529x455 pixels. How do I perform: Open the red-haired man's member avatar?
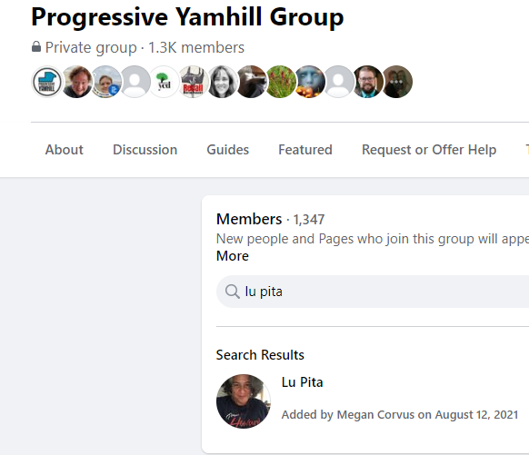click(x=77, y=82)
